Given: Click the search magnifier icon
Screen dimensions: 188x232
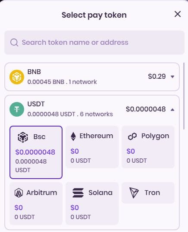Looking at the screenshot, I should (x=14, y=43).
